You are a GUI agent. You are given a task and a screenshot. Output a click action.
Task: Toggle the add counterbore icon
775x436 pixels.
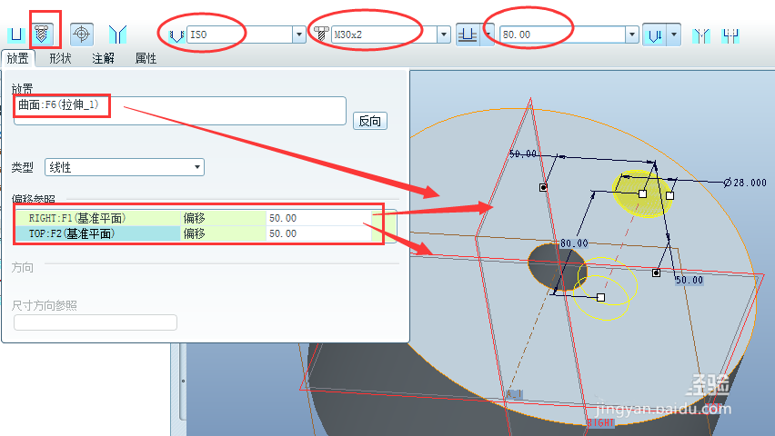pos(730,35)
